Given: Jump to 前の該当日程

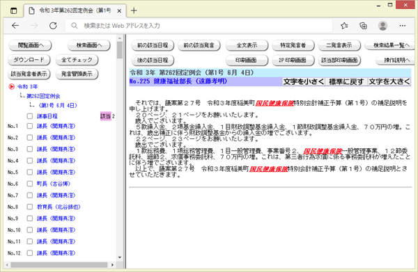Looking at the screenshot, I should (153, 45).
